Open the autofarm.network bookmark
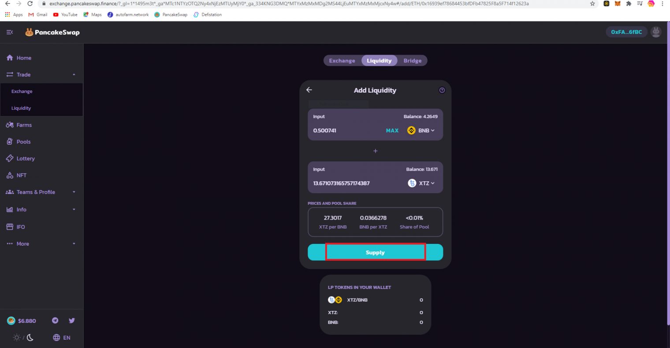The width and height of the screenshot is (670, 348). [x=128, y=15]
